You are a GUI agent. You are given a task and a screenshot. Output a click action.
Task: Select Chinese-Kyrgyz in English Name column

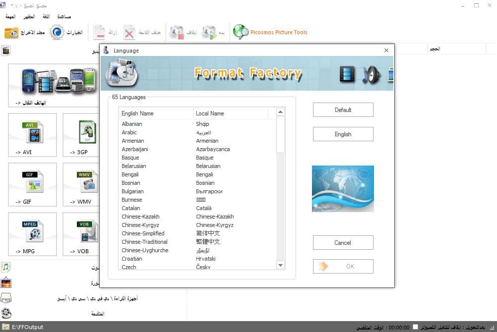click(x=140, y=225)
